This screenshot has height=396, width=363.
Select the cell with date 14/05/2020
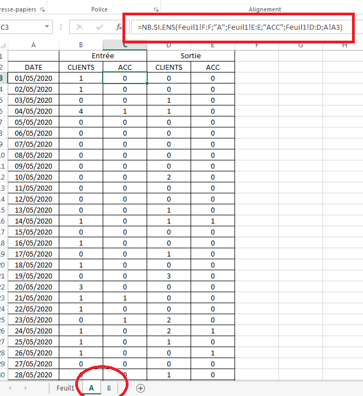tap(33, 221)
